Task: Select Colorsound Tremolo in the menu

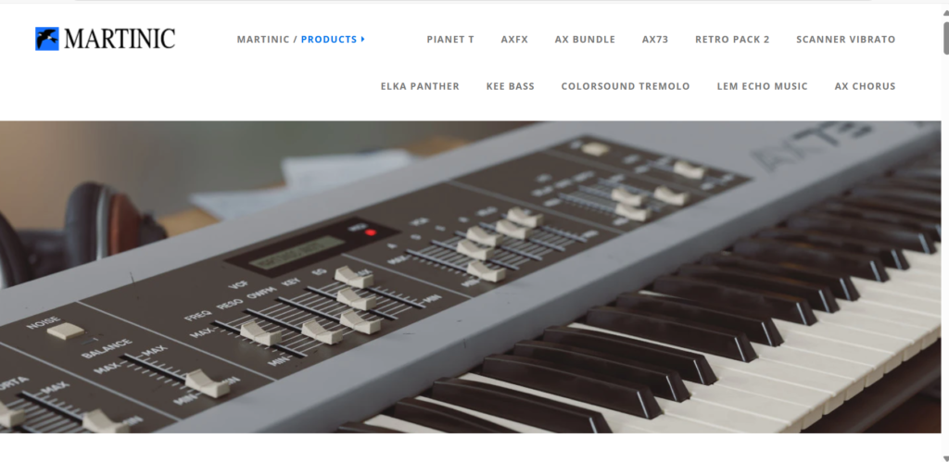Action: [626, 86]
